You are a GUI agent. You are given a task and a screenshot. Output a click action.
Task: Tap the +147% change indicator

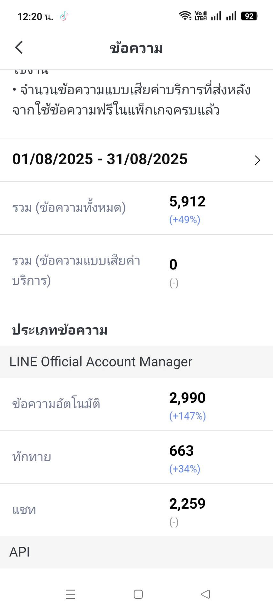tap(188, 416)
